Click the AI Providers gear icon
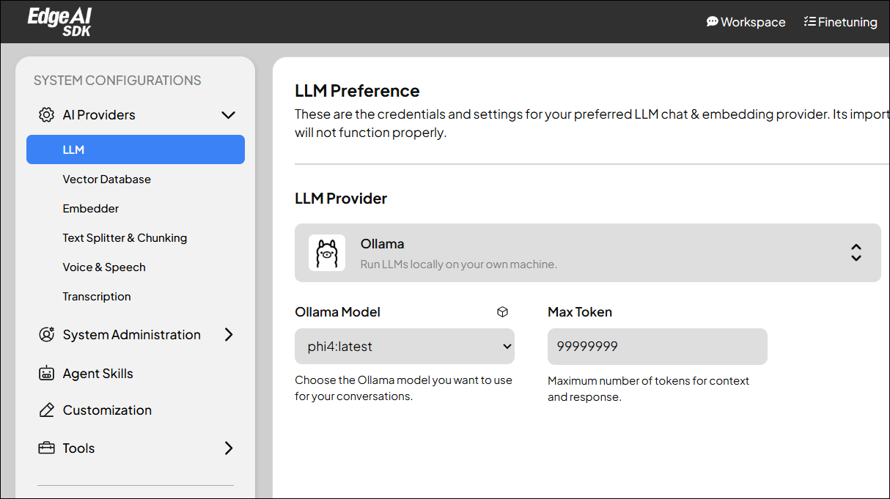The height and width of the screenshot is (499, 890). coord(47,115)
